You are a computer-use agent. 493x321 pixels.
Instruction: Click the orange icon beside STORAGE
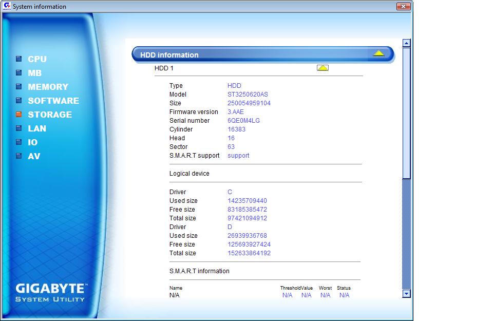pyautogui.click(x=19, y=115)
